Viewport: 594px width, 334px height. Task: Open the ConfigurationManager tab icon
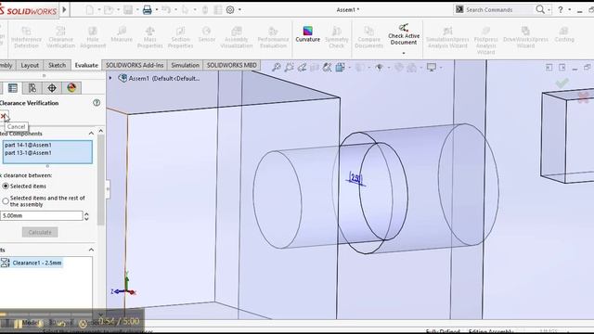pos(32,88)
